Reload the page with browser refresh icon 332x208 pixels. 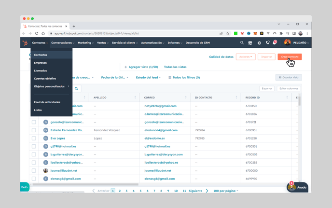coord(37,33)
